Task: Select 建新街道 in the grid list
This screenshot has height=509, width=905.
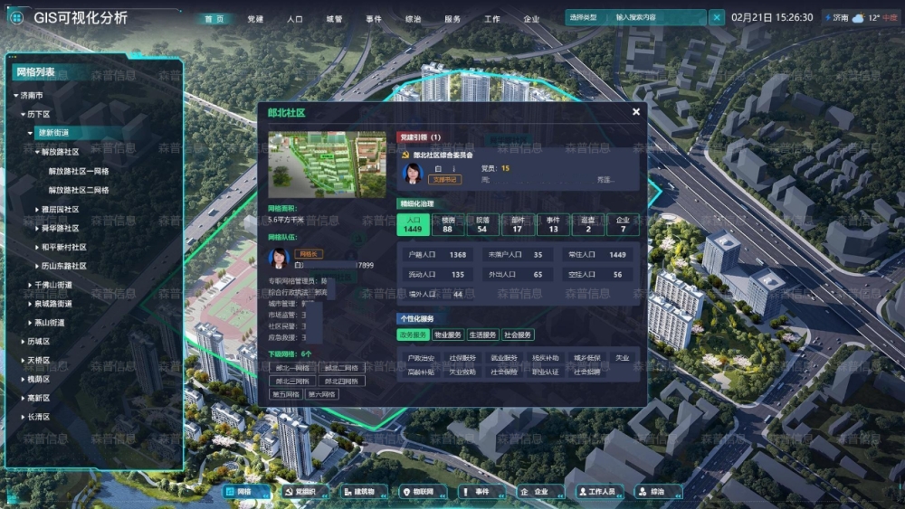Action: click(x=53, y=133)
